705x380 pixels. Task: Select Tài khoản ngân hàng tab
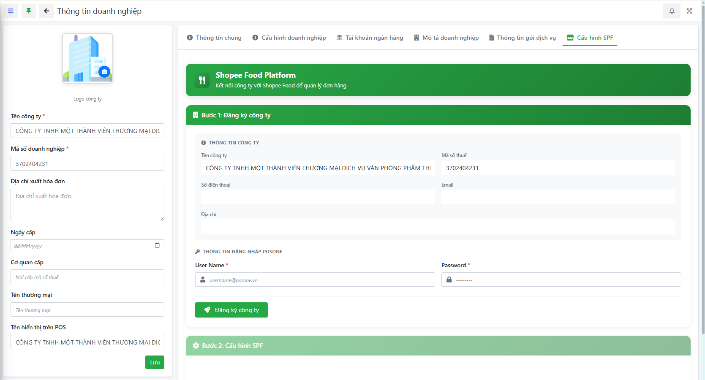pos(370,38)
